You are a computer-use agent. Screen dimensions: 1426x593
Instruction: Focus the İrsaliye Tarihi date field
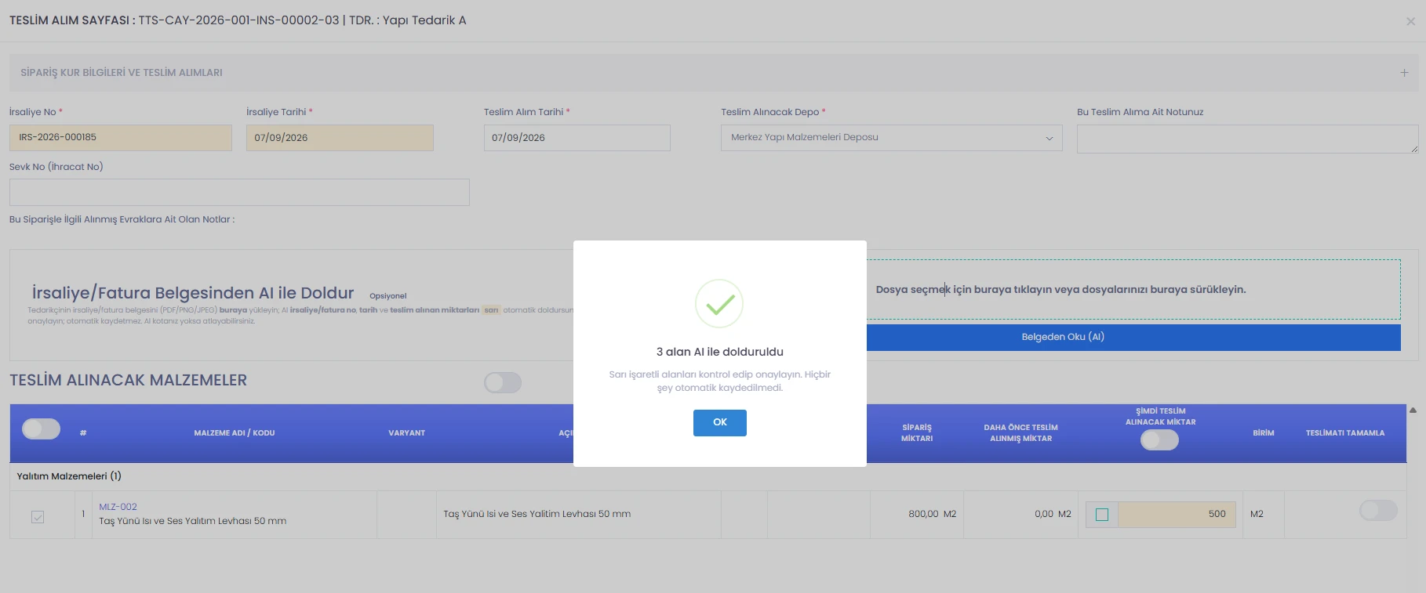340,138
